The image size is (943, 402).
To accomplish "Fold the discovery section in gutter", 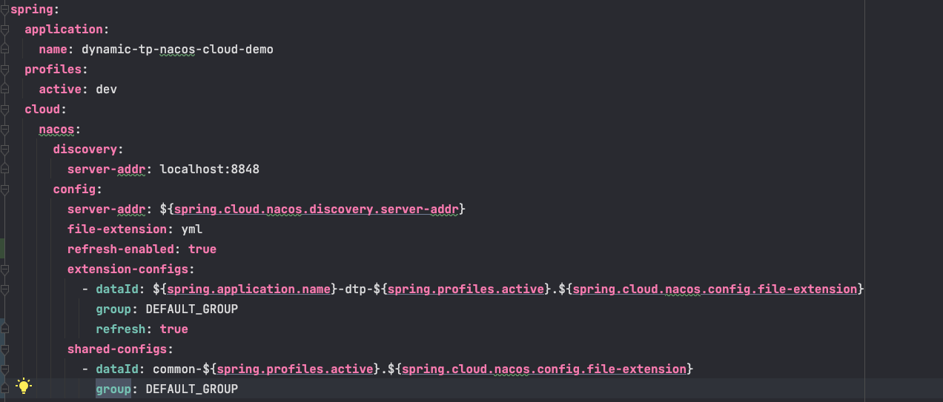I will (4, 149).
